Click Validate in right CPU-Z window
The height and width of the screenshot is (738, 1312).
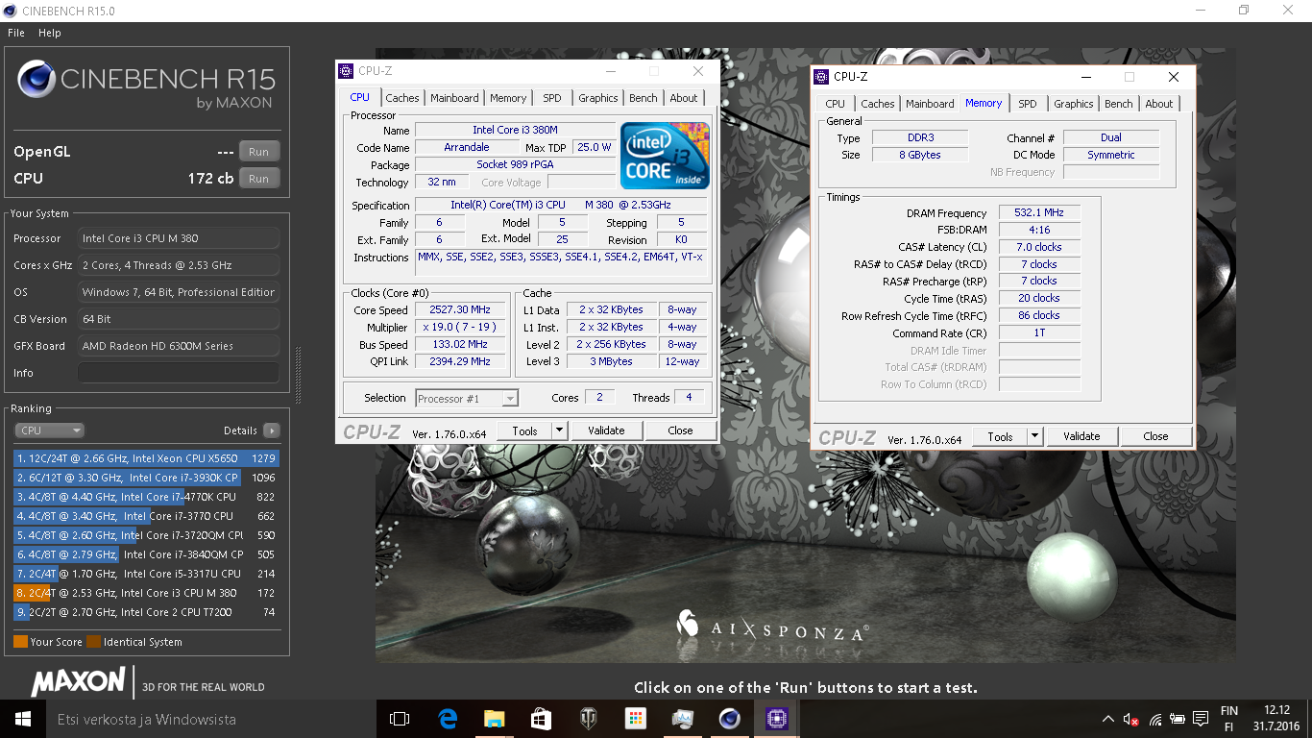click(x=1081, y=436)
